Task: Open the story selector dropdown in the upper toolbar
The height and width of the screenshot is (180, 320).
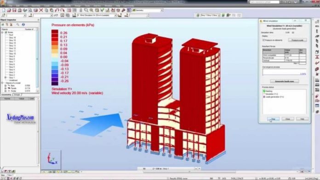Action: pyautogui.click(x=219, y=15)
